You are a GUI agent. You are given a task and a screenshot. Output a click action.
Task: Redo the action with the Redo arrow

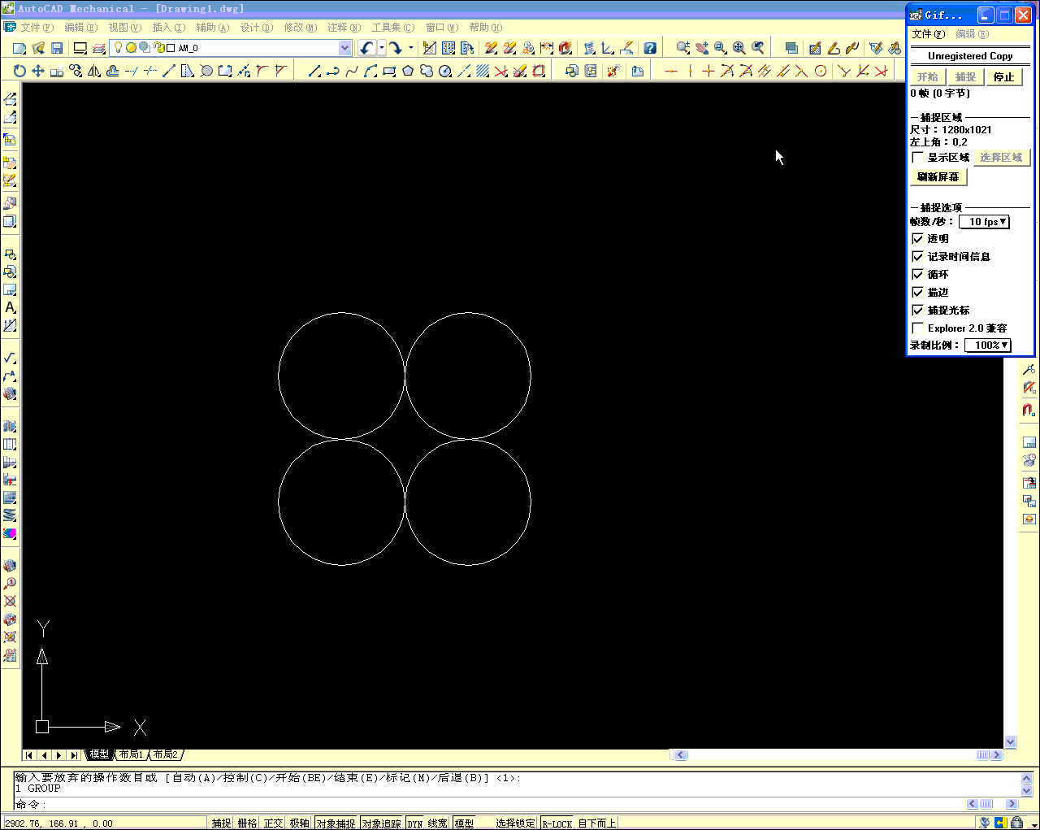click(395, 48)
